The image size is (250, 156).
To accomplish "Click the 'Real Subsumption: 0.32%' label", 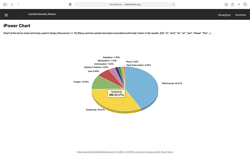I will tap(139, 65).
